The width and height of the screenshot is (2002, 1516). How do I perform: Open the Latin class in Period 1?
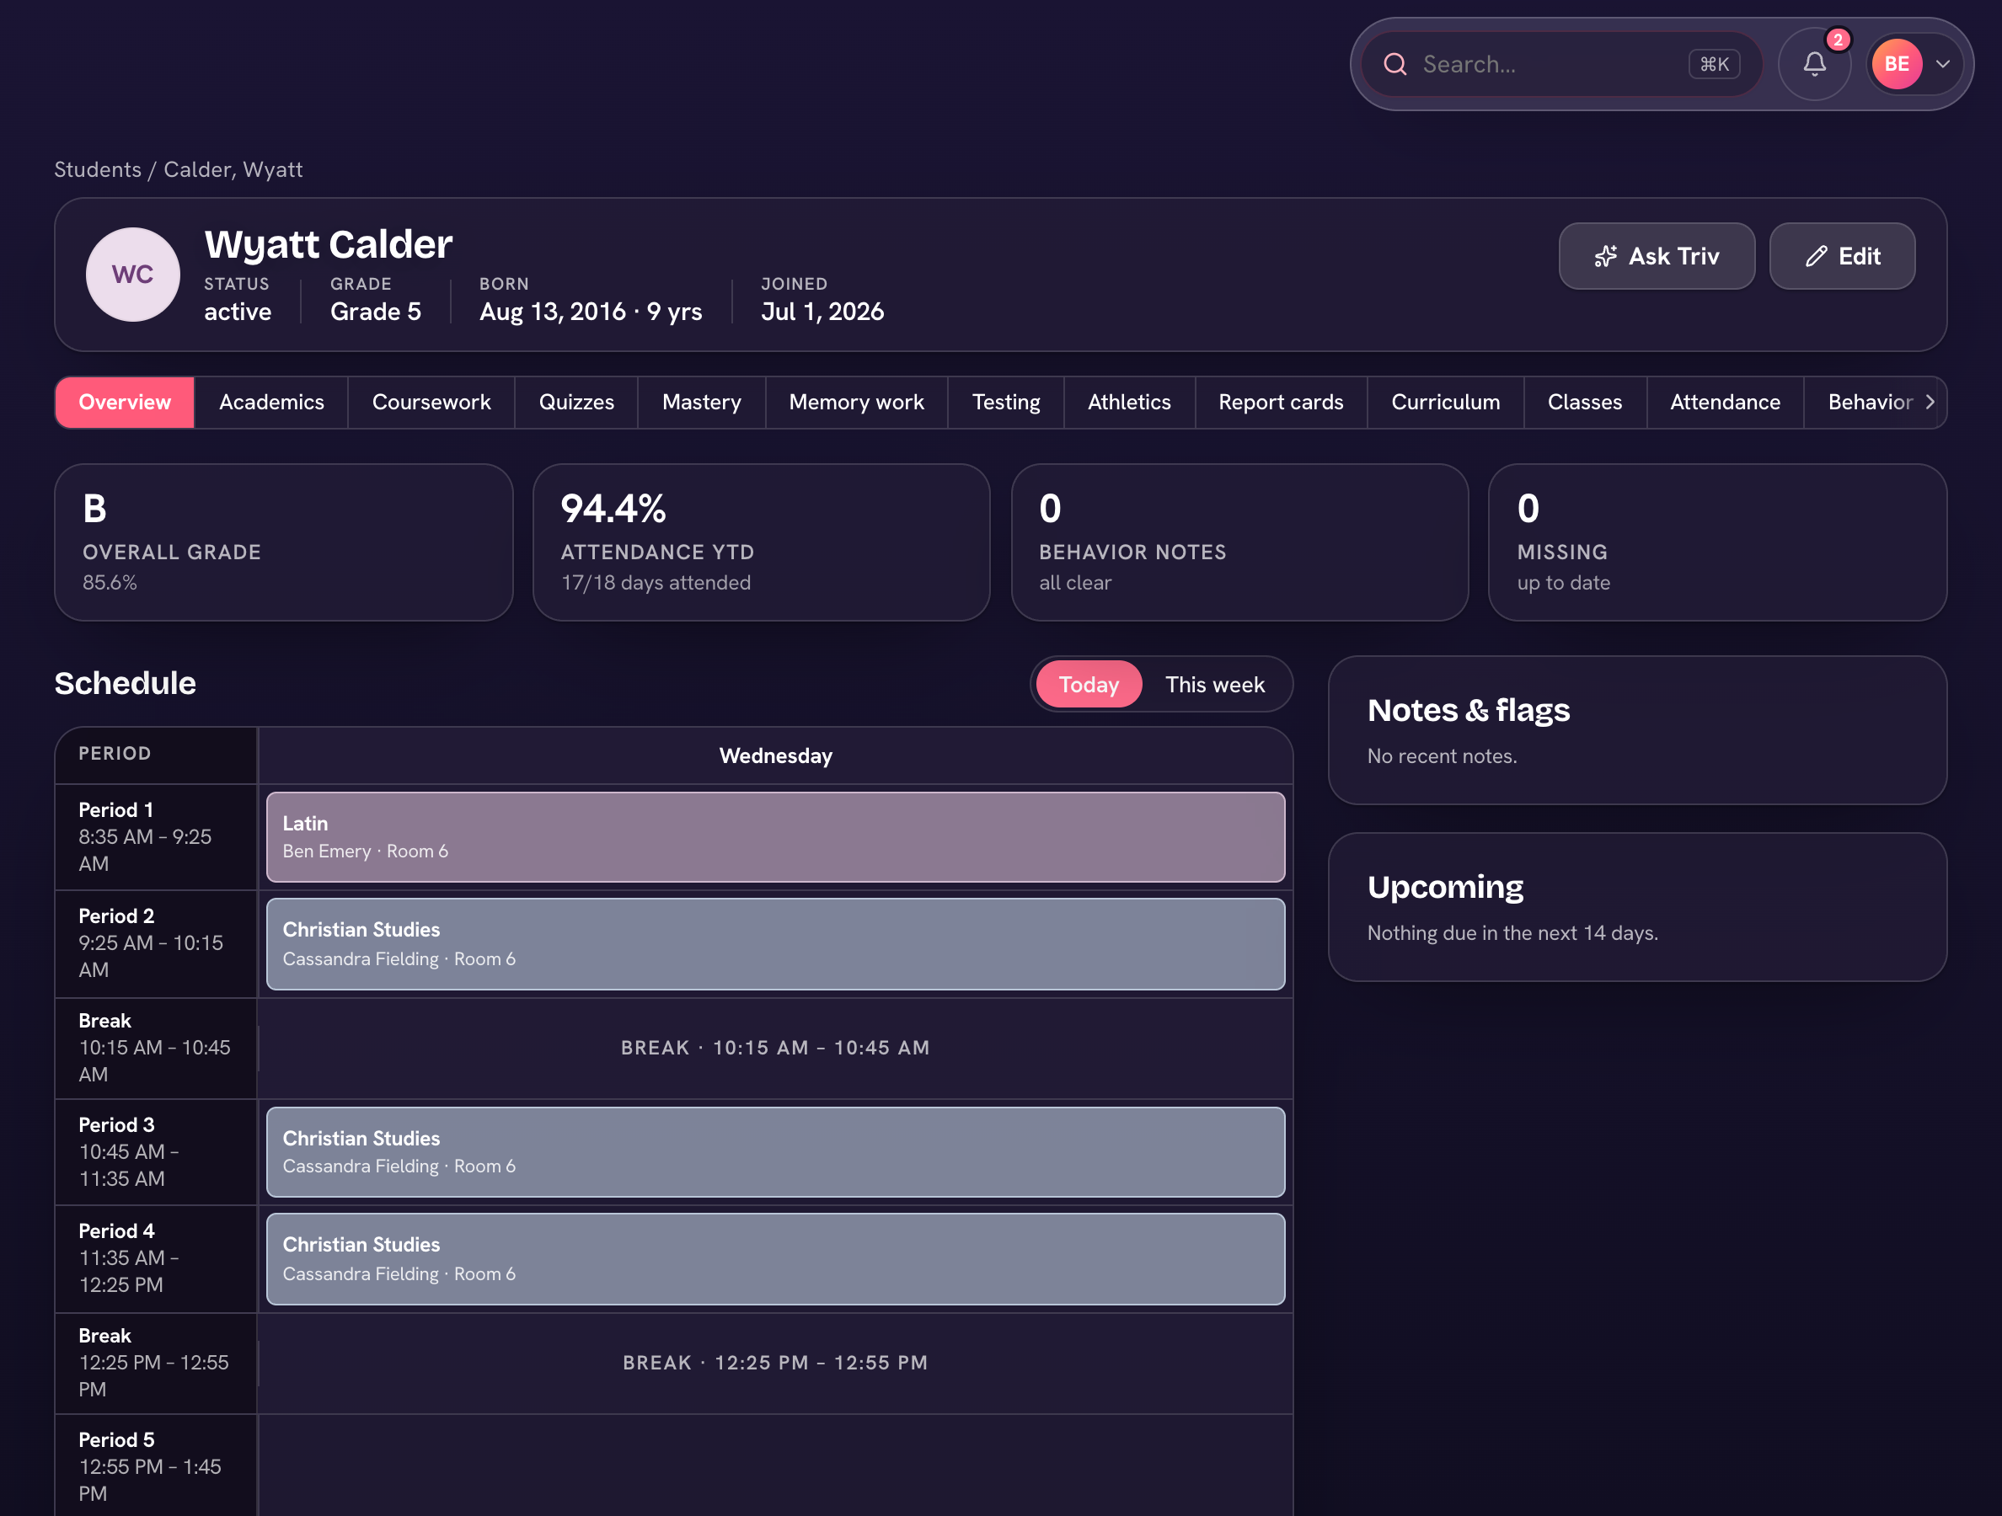point(776,838)
